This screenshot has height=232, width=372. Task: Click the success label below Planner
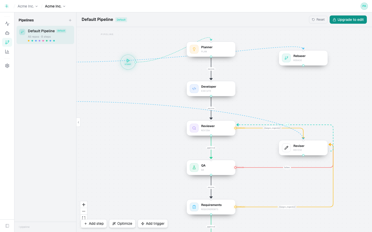[x=211, y=69]
